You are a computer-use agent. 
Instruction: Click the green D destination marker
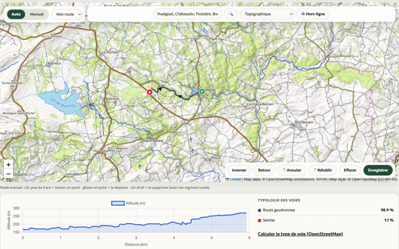coord(202,92)
